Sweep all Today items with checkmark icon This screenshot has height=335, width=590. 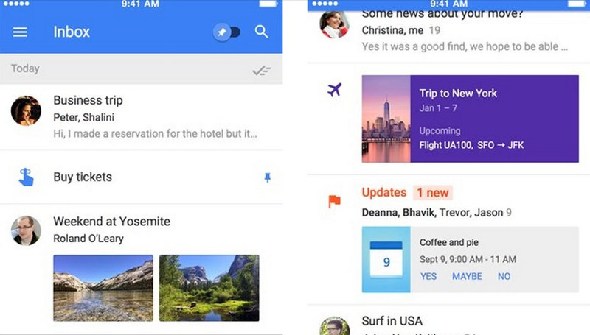coord(261,70)
